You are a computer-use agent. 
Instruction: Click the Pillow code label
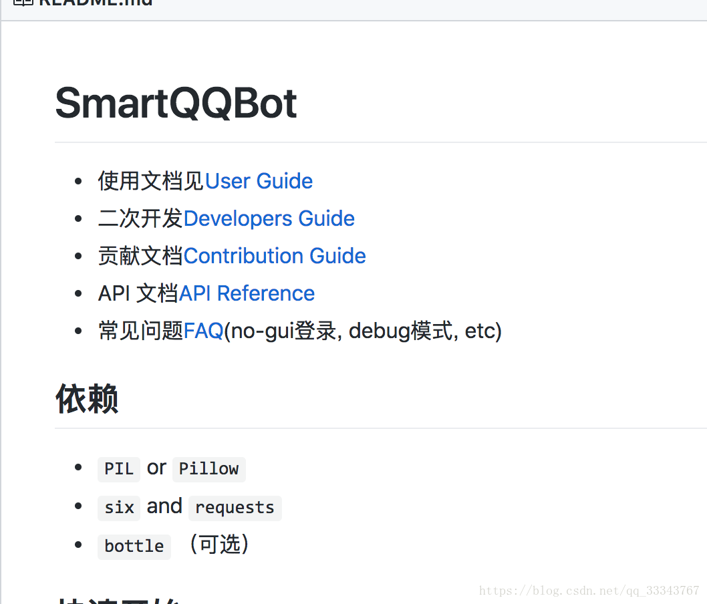tap(208, 469)
